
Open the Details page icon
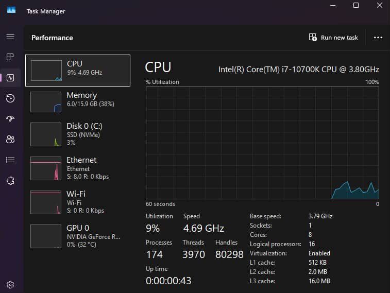tap(10, 160)
